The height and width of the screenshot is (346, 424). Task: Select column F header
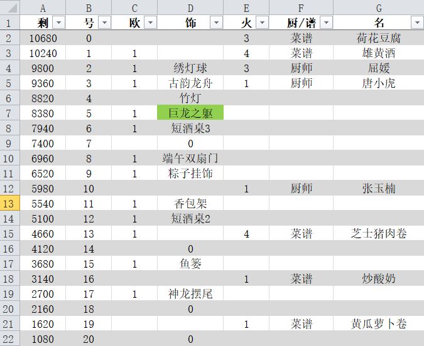click(x=302, y=8)
